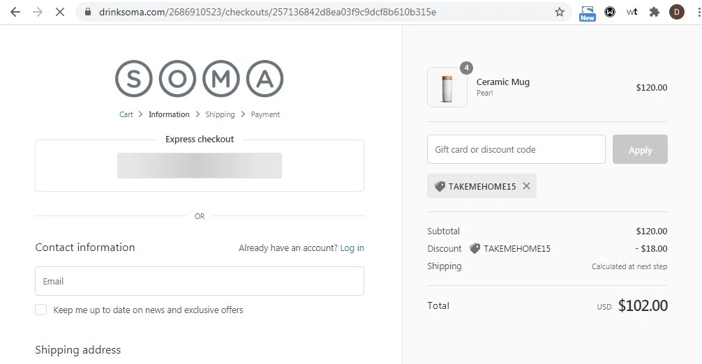
Task: Click the SOMA logo
Action: [x=200, y=79]
